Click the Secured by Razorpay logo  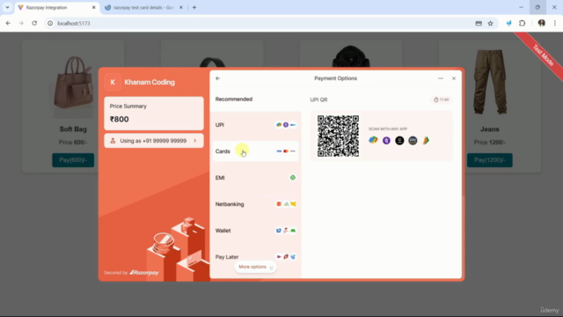(x=144, y=272)
